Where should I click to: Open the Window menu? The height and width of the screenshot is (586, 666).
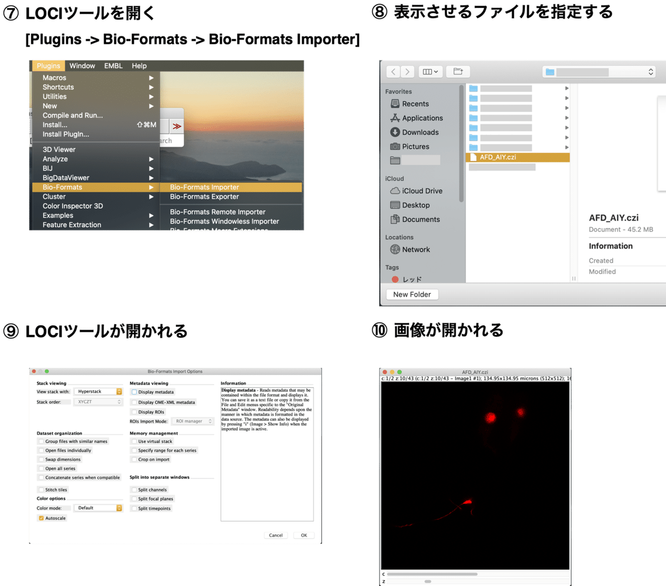(x=82, y=65)
